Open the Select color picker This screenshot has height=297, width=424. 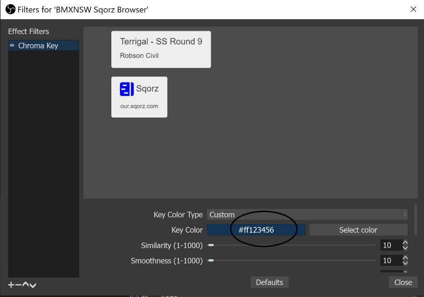point(358,230)
